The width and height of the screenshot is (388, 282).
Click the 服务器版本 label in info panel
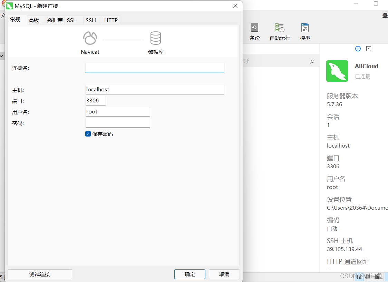click(x=342, y=96)
